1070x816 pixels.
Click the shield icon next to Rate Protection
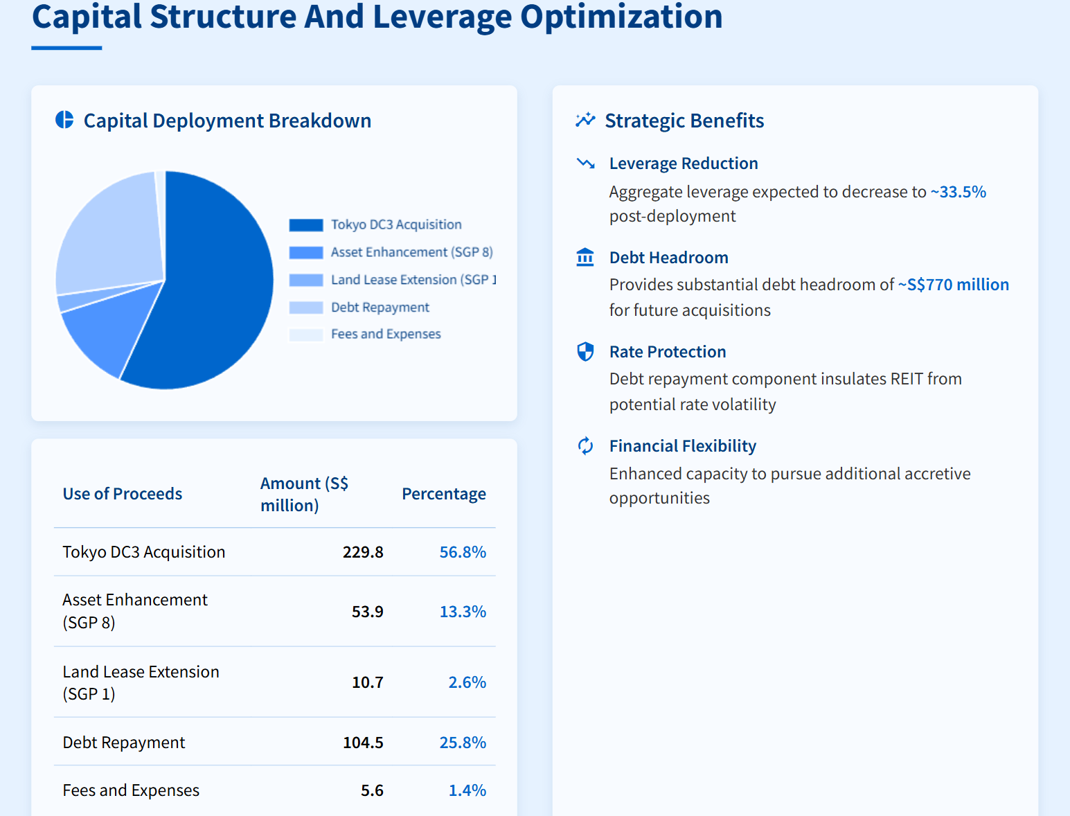pos(585,351)
